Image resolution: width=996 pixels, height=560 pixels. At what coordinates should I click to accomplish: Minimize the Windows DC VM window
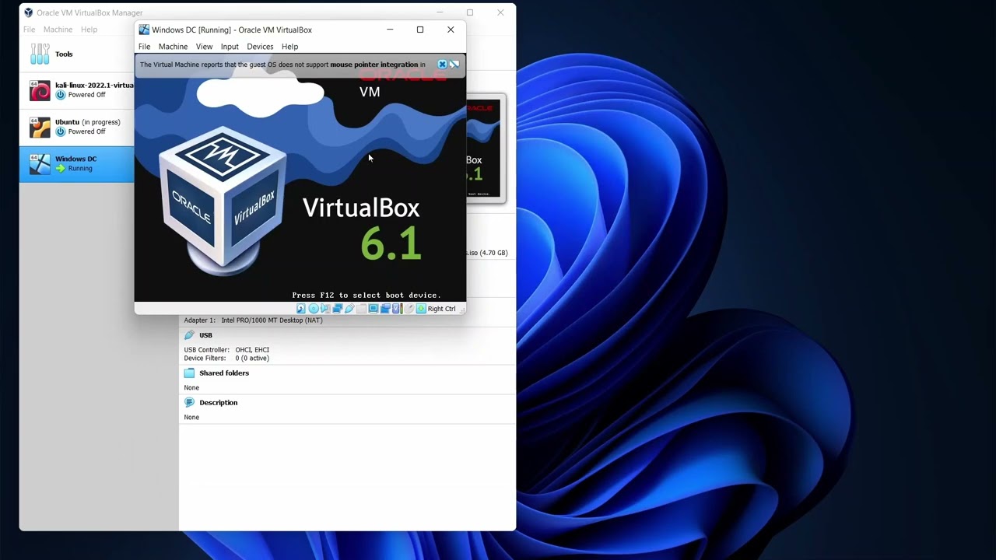pyautogui.click(x=390, y=30)
